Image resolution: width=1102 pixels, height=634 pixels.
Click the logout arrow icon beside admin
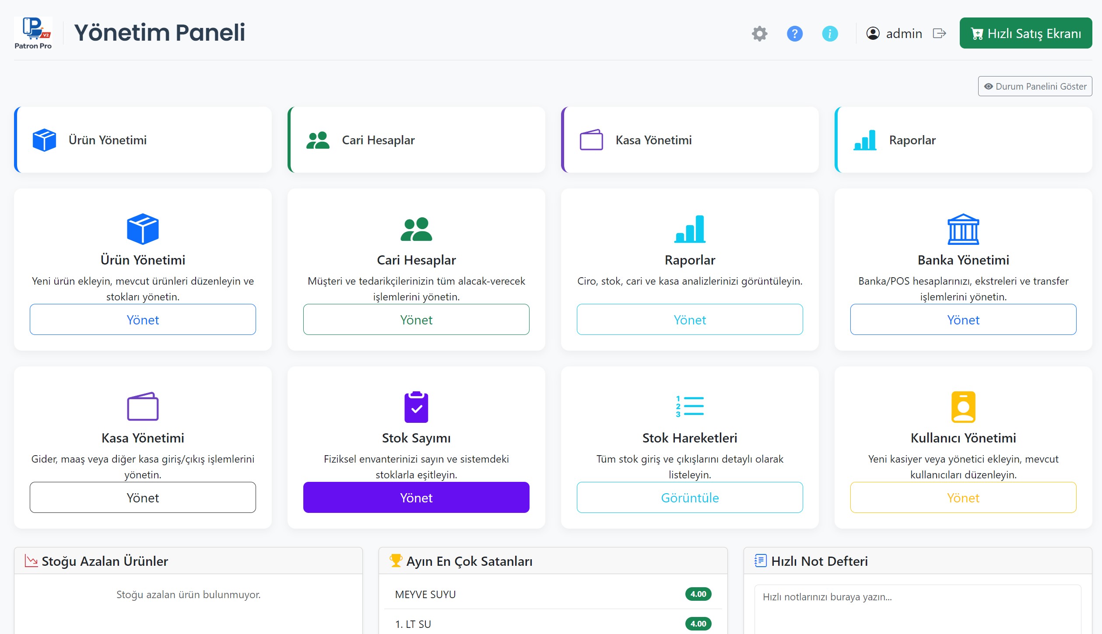click(939, 34)
